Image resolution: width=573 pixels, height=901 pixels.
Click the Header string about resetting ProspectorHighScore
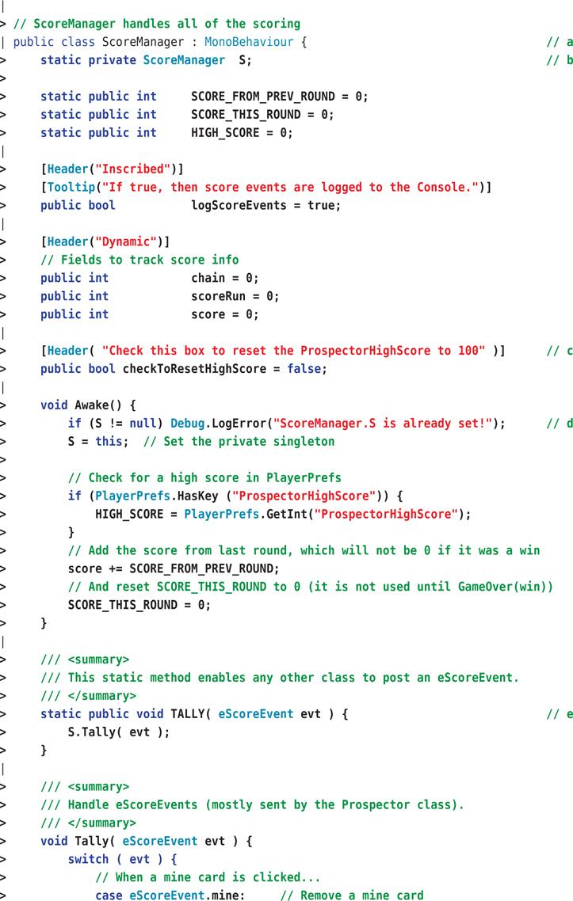[293, 351]
